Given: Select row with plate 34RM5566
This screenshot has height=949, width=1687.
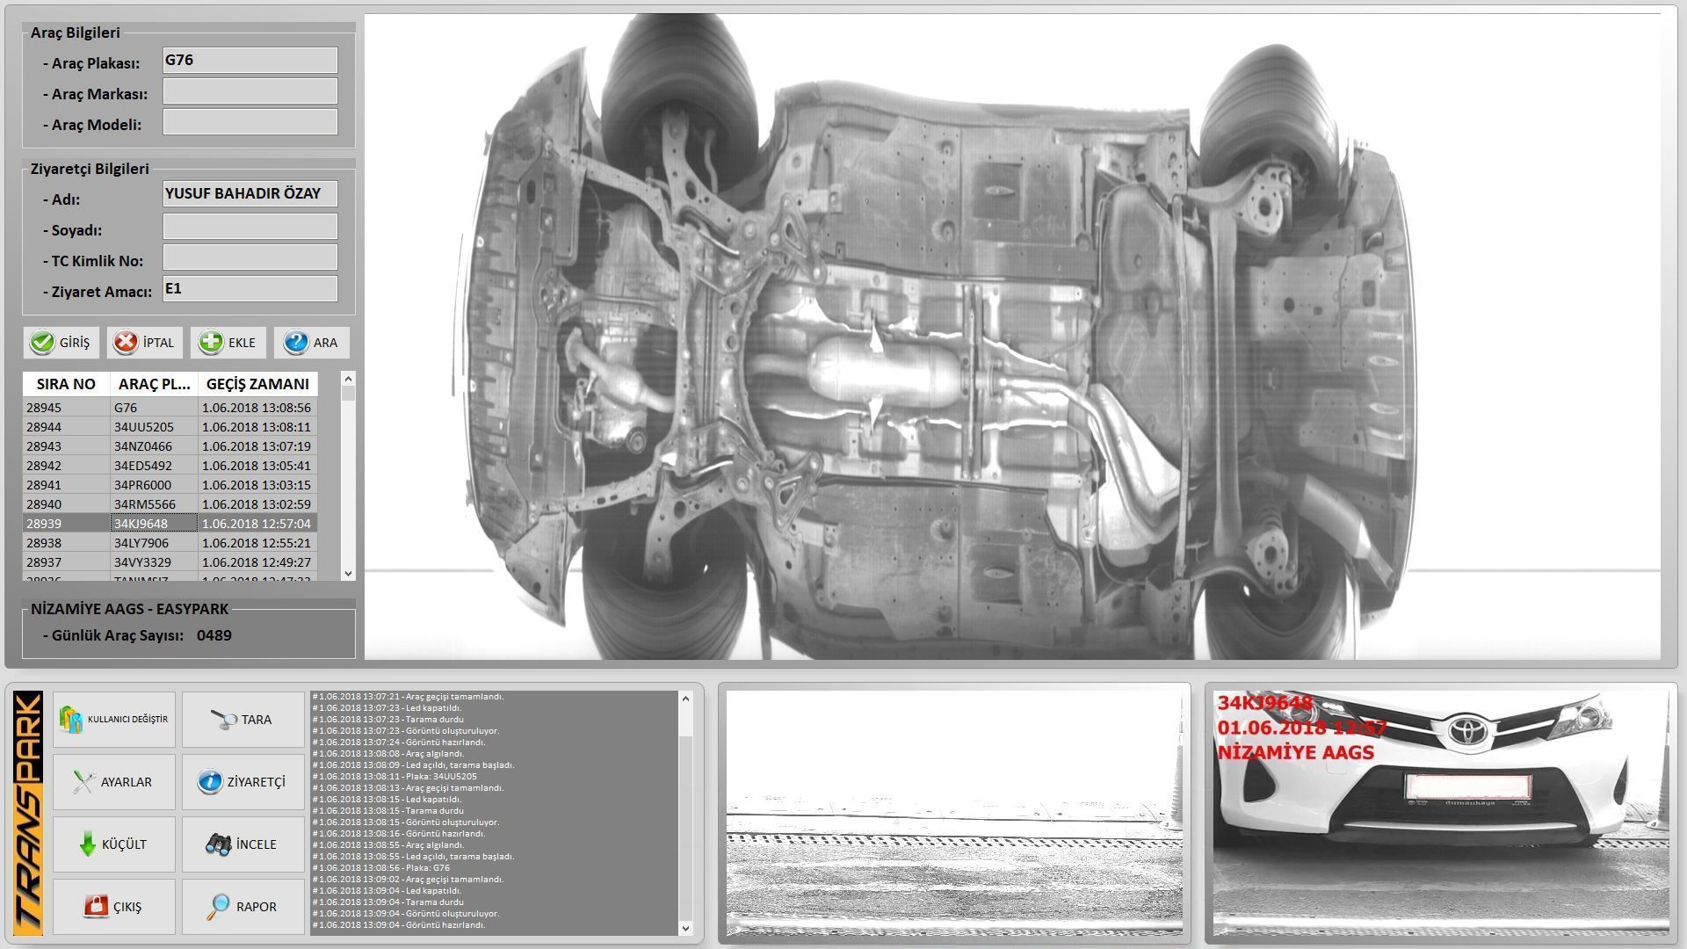Looking at the screenshot, I should point(170,504).
